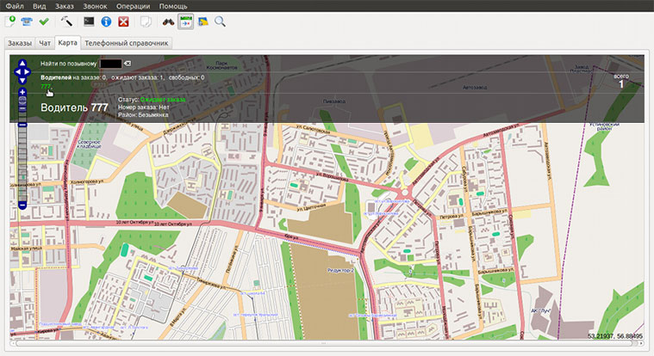Select driver callsign 777 link
Viewport: 654px width, 356px height.
pos(46,87)
